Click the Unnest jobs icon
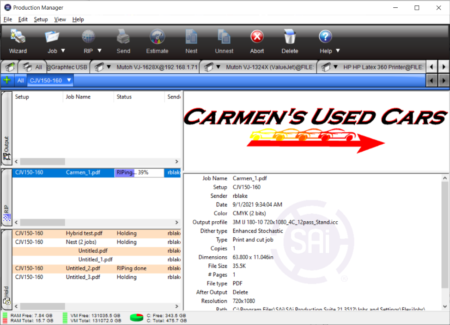This screenshot has width=450, height=325. 224,41
